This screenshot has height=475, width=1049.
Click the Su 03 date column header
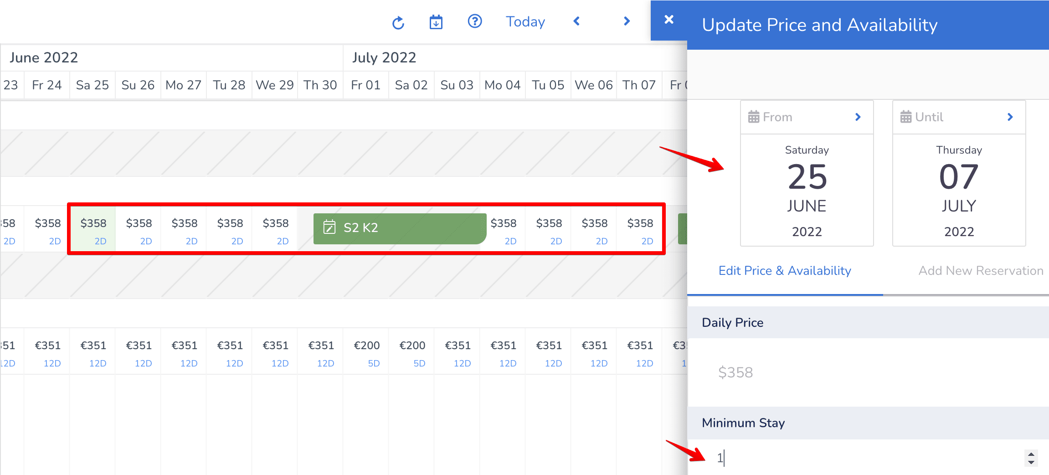coord(457,85)
